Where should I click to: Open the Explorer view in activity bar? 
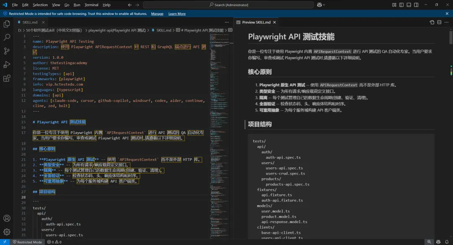pos(7,23)
